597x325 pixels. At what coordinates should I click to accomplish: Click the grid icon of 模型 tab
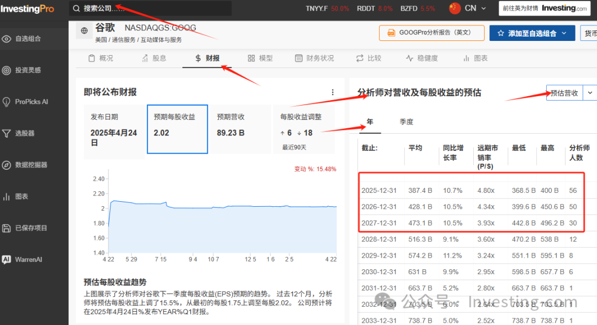252,58
